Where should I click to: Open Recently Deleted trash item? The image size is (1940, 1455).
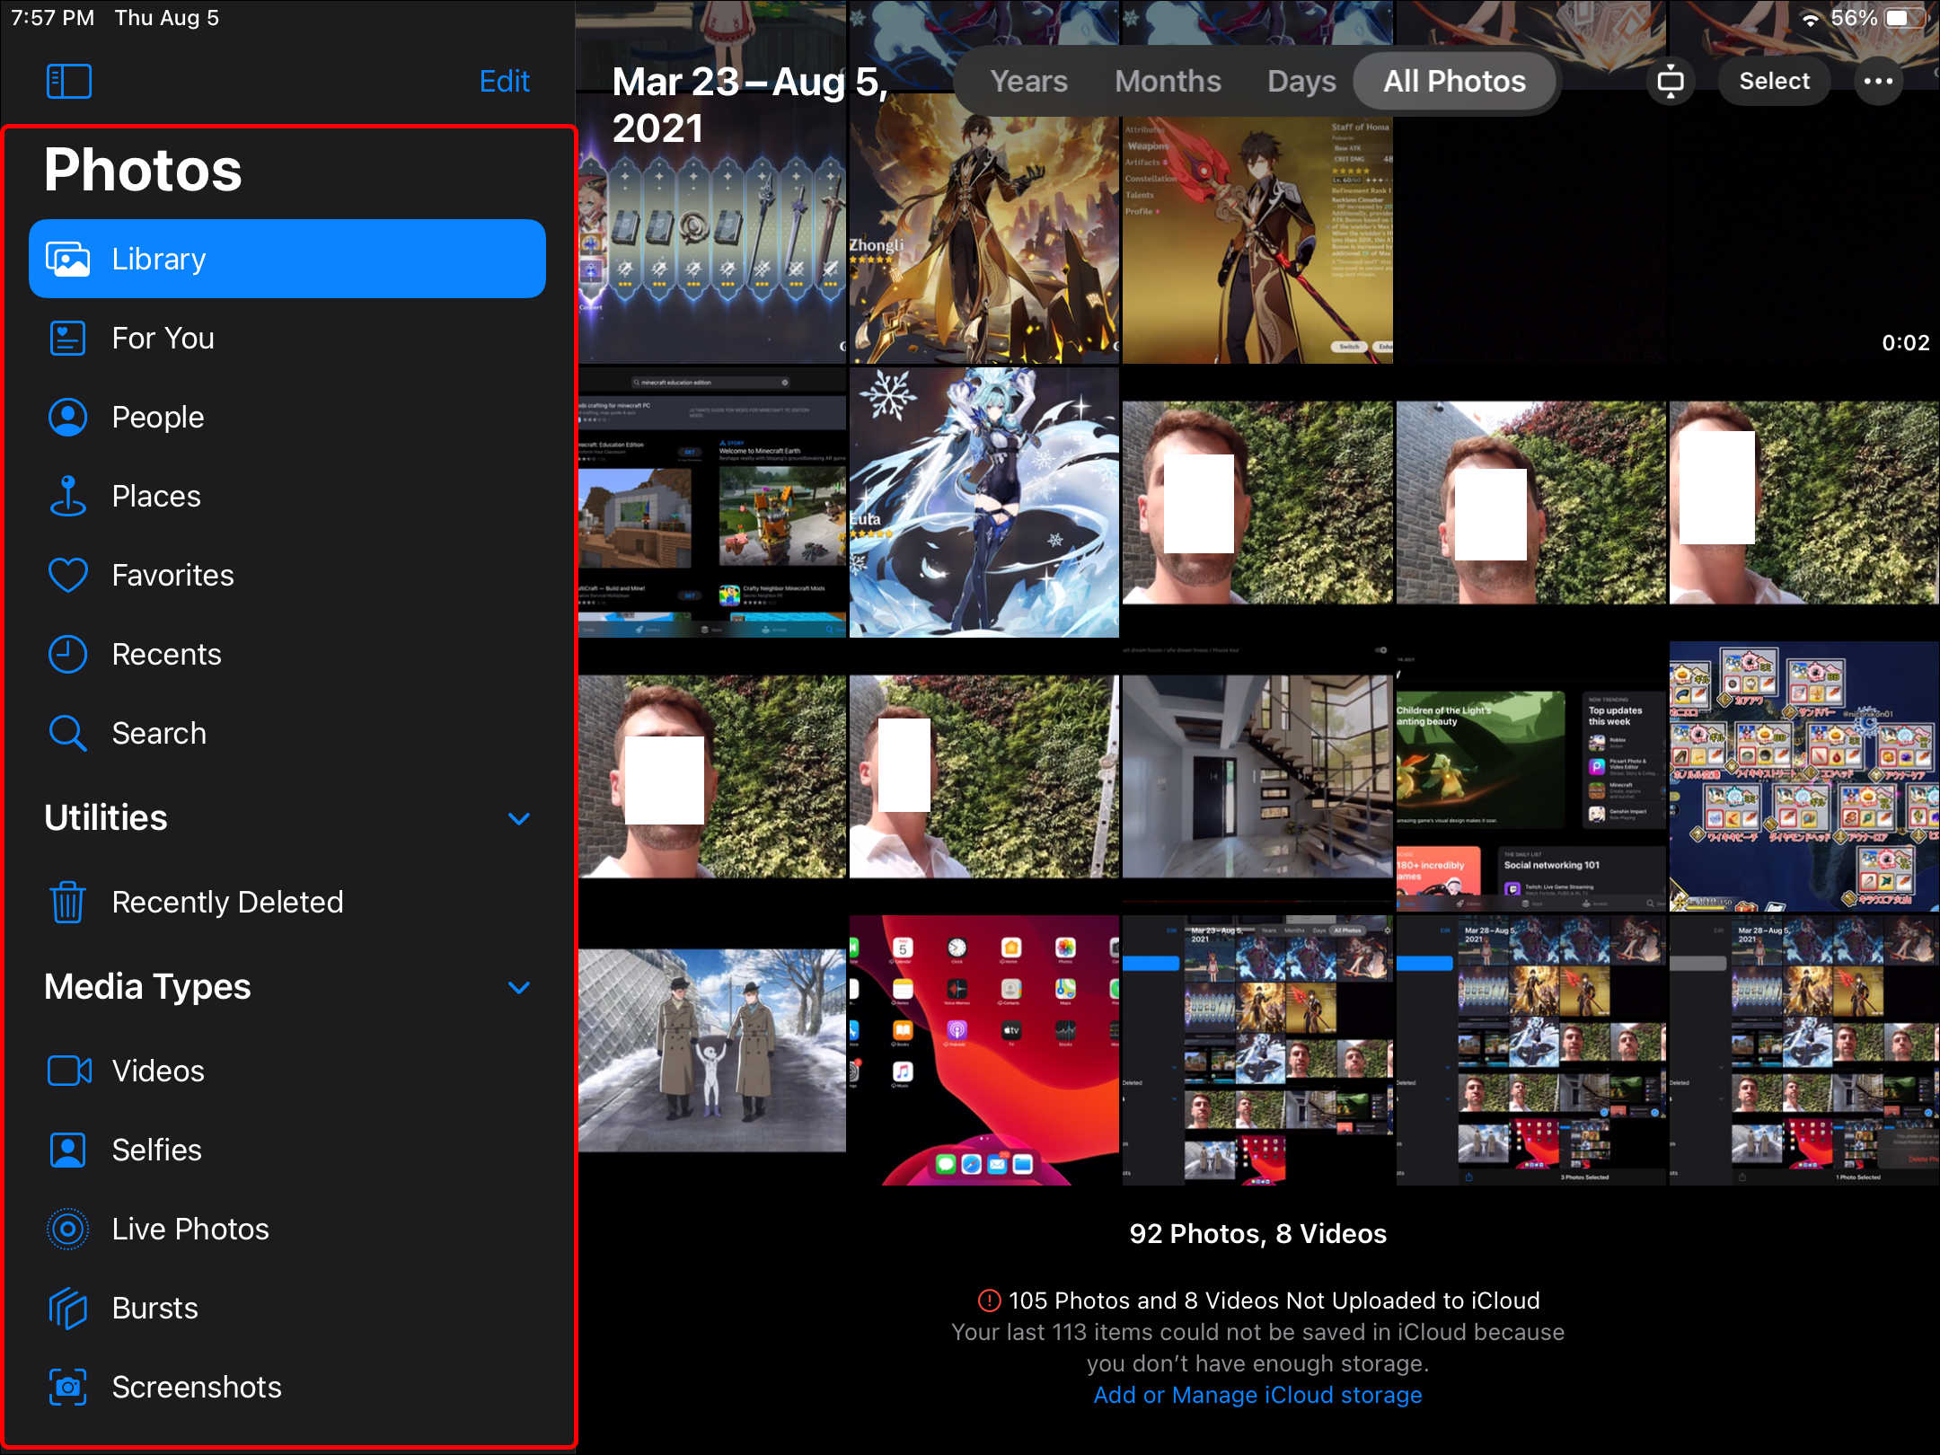226,902
